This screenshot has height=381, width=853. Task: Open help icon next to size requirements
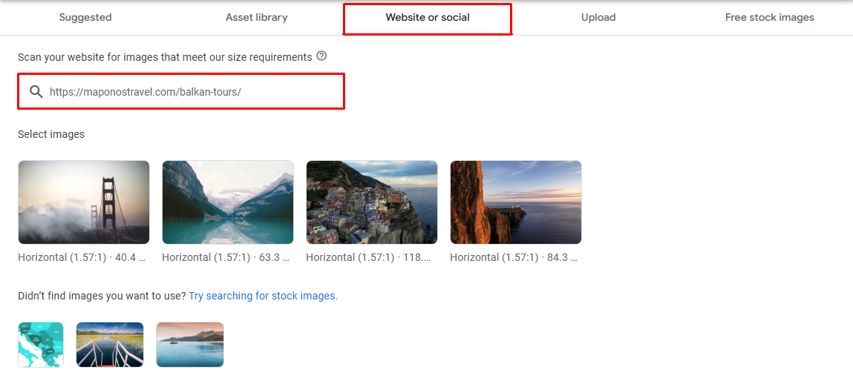click(321, 56)
